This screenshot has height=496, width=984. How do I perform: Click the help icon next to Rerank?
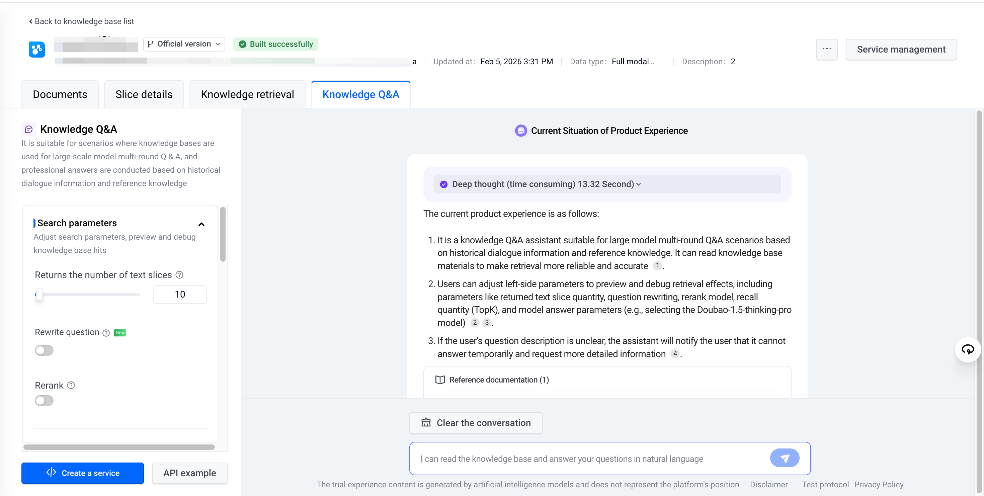click(71, 385)
